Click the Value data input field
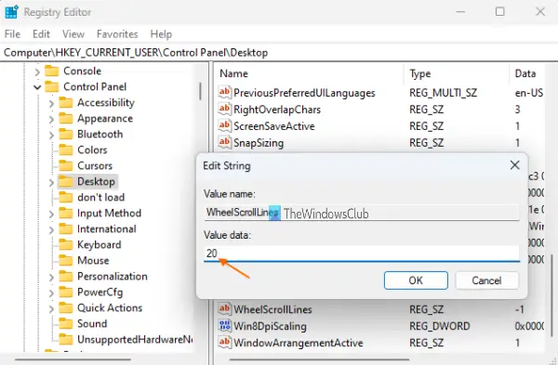The width and height of the screenshot is (558, 365). click(x=361, y=254)
